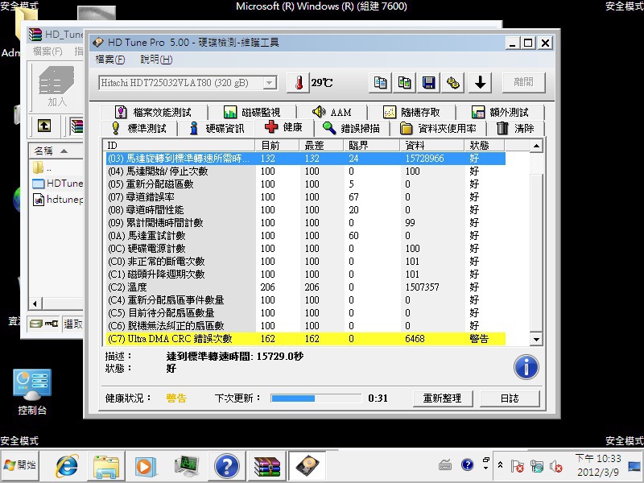
Task: Select the (07) 尋道錯誤率 row
Action: 306,197
